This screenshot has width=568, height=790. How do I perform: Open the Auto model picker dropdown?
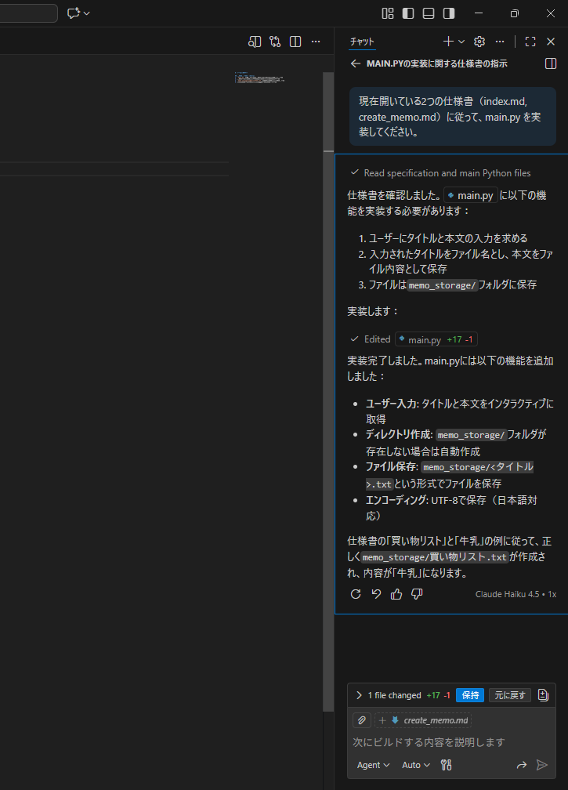click(x=416, y=765)
